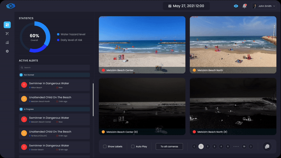
Task: Click the To all cameras button
Action: (169, 146)
